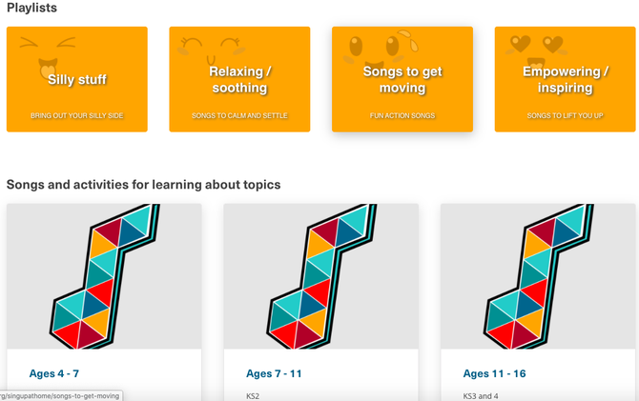The height and width of the screenshot is (401, 639).
Task: Open the Ages 11 - 16 link
Action: [494, 373]
